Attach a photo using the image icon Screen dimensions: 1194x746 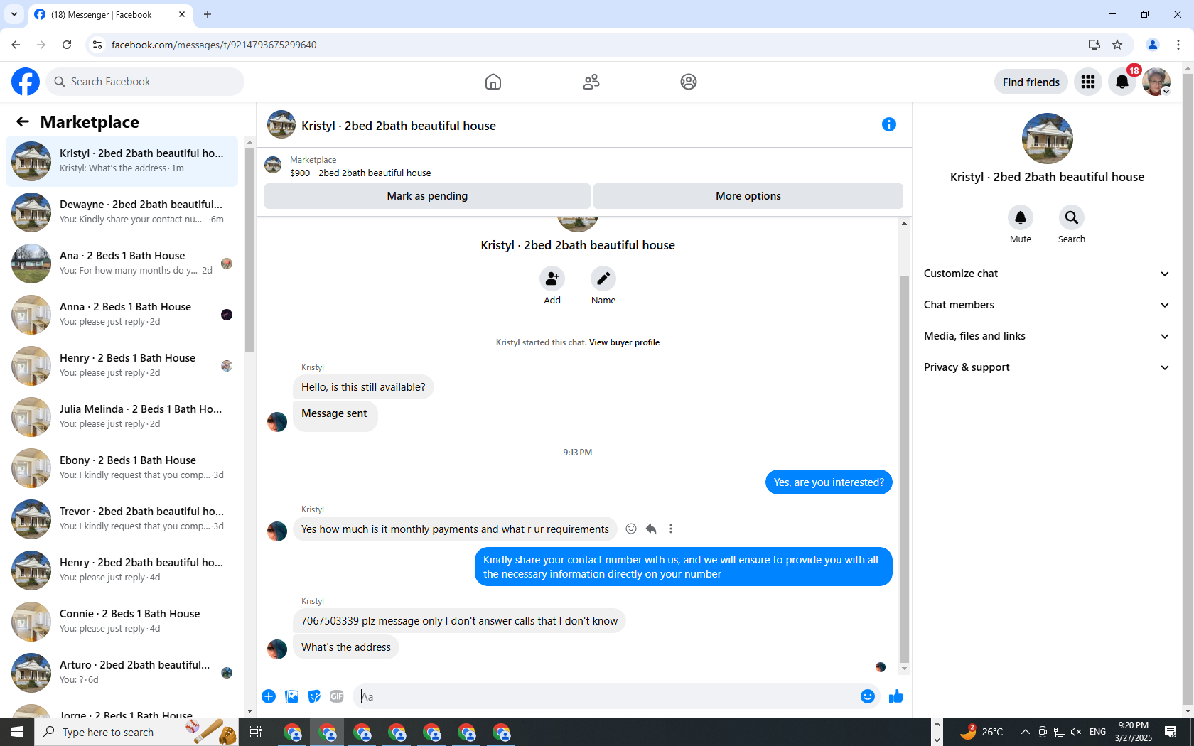click(291, 696)
